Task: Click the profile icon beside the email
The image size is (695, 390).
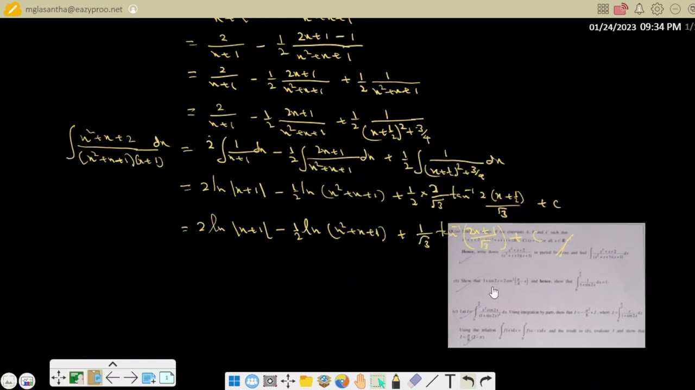Action: pos(133,9)
